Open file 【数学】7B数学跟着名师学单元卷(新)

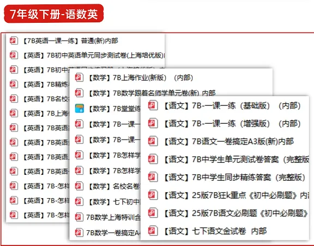click(x=152, y=93)
